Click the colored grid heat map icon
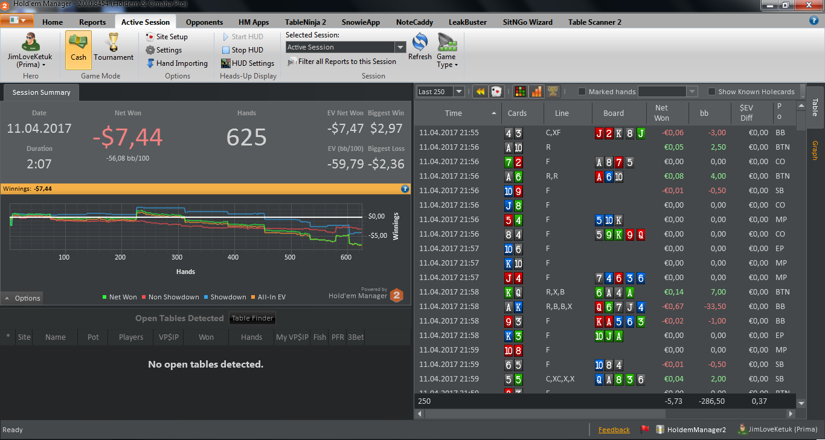Image resolution: width=825 pixels, height=440 pixels. [x=519, y=92]
